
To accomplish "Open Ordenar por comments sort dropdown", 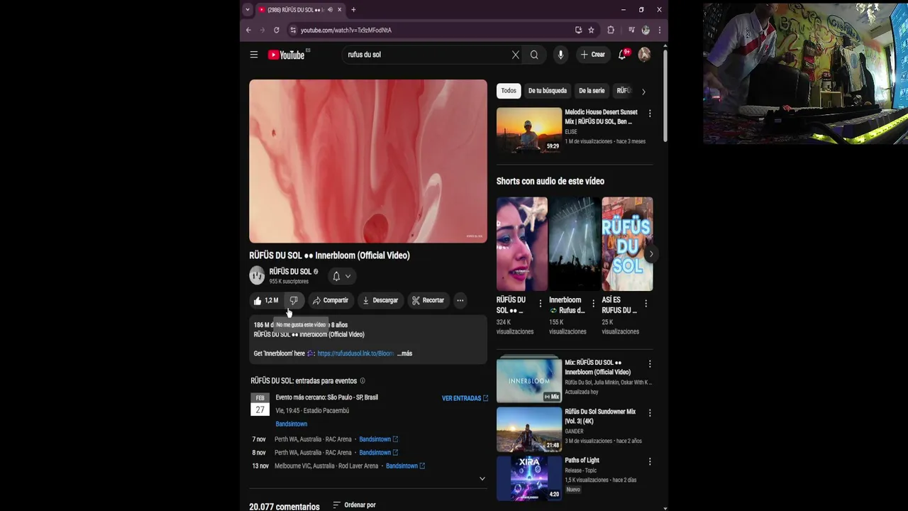I will pos(354,505).
